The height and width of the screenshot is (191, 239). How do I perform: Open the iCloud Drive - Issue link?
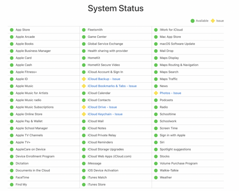click(x=102, y=107)
